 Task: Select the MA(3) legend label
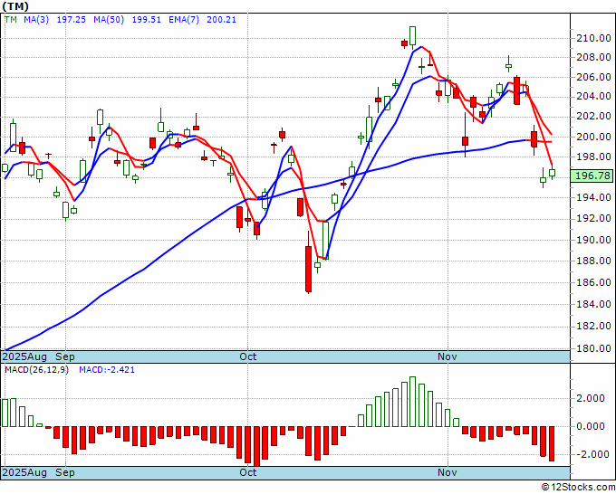(36, 20)
